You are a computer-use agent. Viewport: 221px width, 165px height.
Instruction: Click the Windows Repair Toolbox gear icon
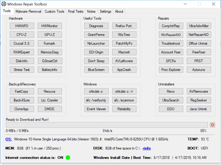pyautogui.click(x=4, y=4)
